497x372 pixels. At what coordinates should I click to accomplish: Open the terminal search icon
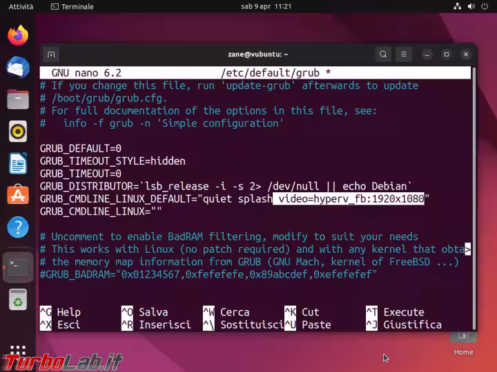(x=383, y=54)
